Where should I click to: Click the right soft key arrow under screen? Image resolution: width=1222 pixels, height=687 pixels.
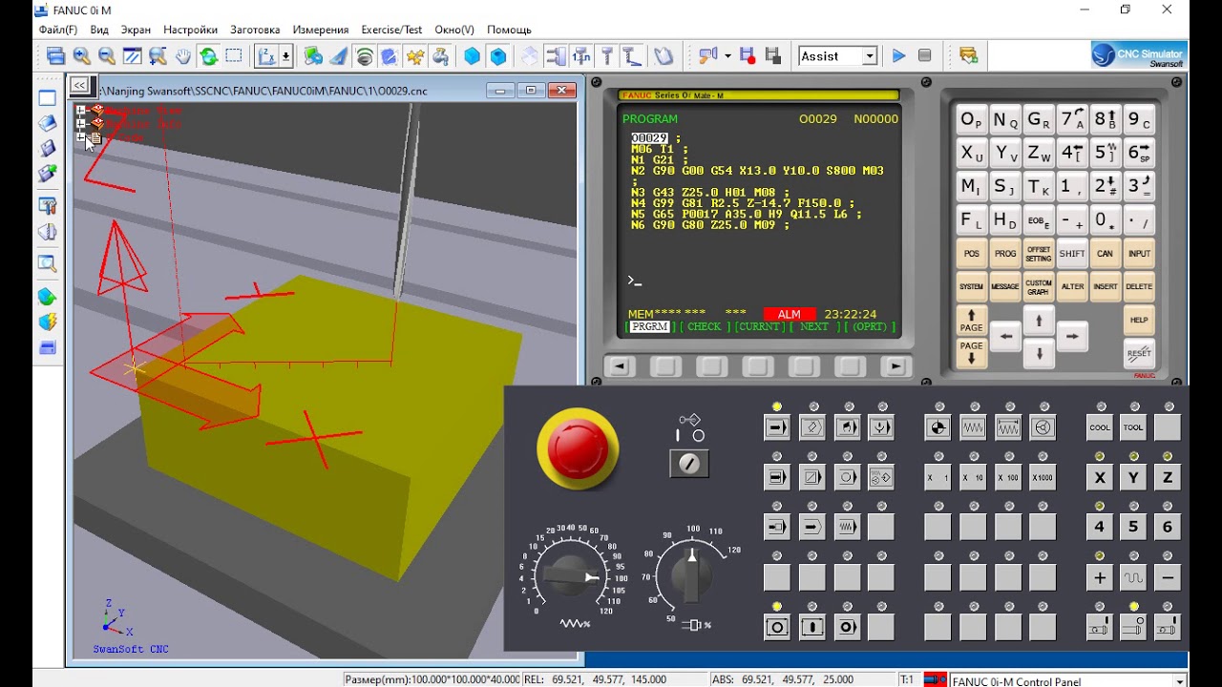point(895,366)
